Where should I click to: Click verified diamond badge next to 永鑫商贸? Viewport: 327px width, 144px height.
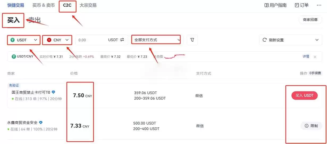(41, 123)
